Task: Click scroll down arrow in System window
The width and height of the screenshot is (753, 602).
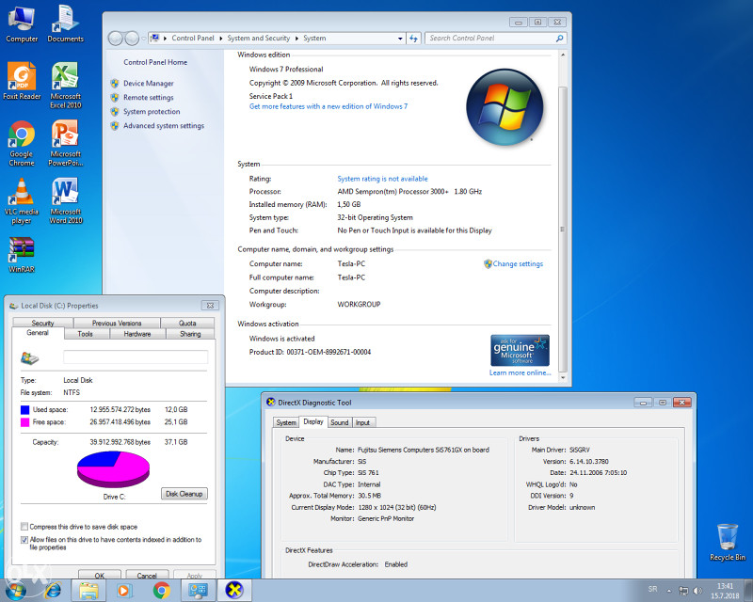Action: (x=563, y=378)
